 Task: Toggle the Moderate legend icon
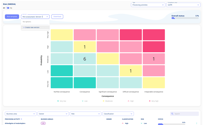[103, 101]
